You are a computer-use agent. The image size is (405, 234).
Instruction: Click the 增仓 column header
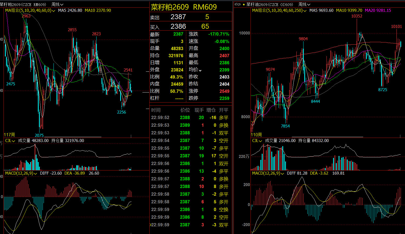click(211, 110)
